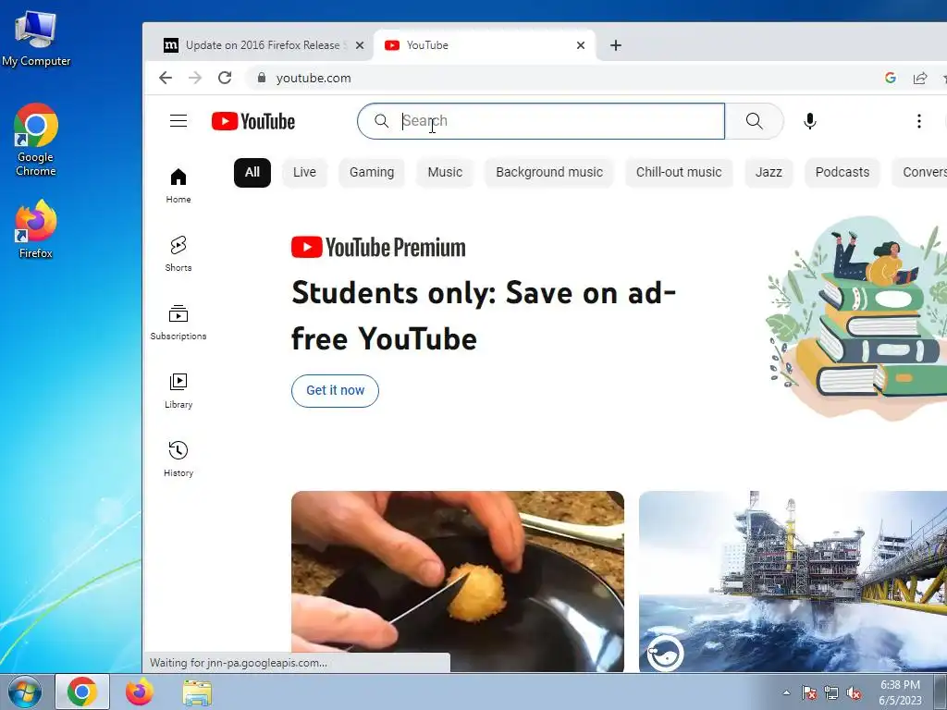This screenshot has width=947, height=710.
Task: Click the padlock site info icon
Action: point(262,78)
